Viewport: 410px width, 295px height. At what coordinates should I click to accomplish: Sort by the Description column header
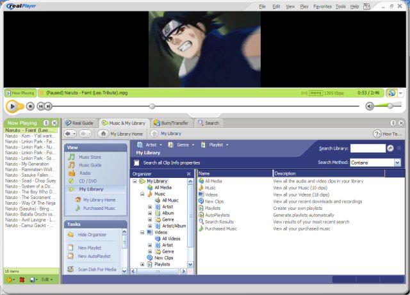tap(329, 173)
